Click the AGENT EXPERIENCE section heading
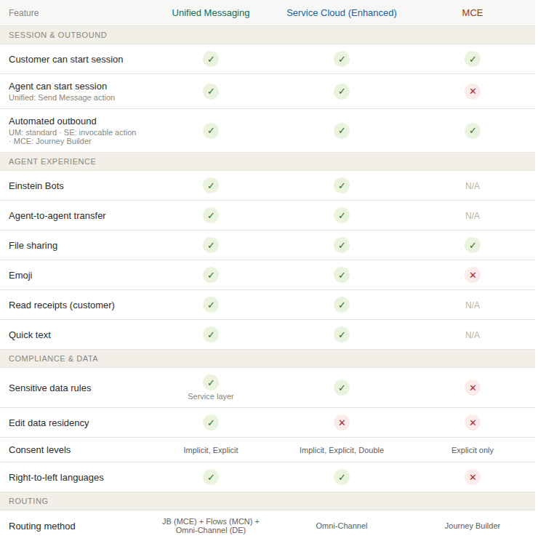 click(x=52, y=162)
